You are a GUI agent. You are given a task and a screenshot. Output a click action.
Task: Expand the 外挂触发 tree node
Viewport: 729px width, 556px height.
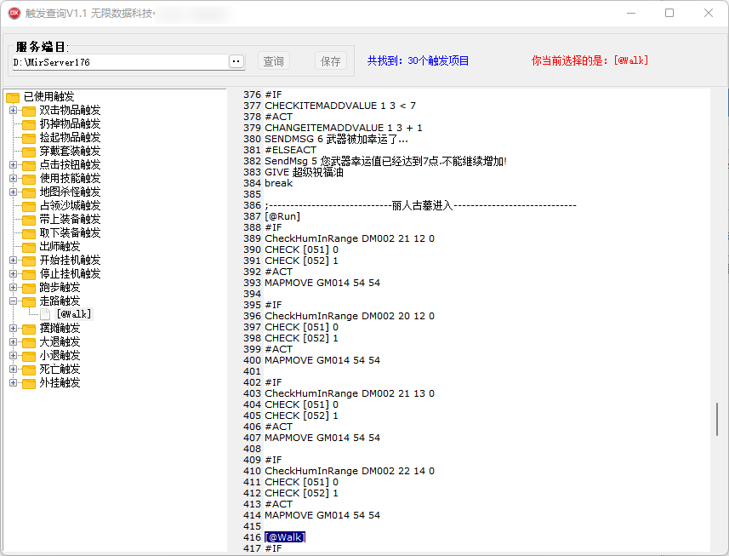[x=13, y=382]
